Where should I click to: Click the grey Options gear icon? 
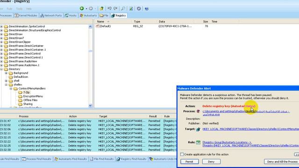[x=139, y=8]
